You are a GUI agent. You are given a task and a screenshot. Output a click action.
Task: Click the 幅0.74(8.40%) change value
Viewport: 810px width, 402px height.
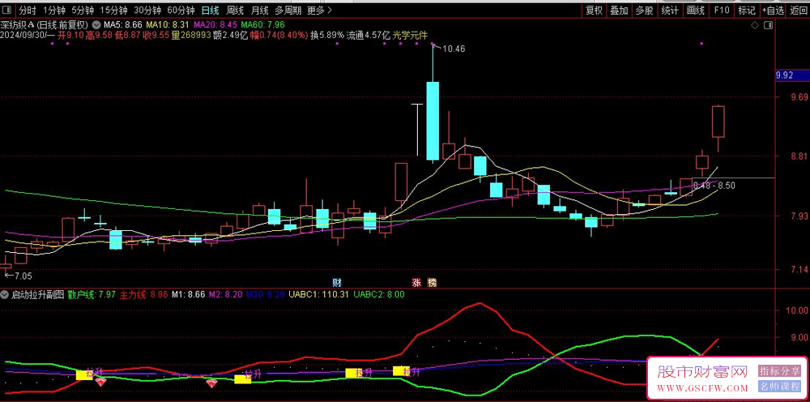click(x=277, y=35)
